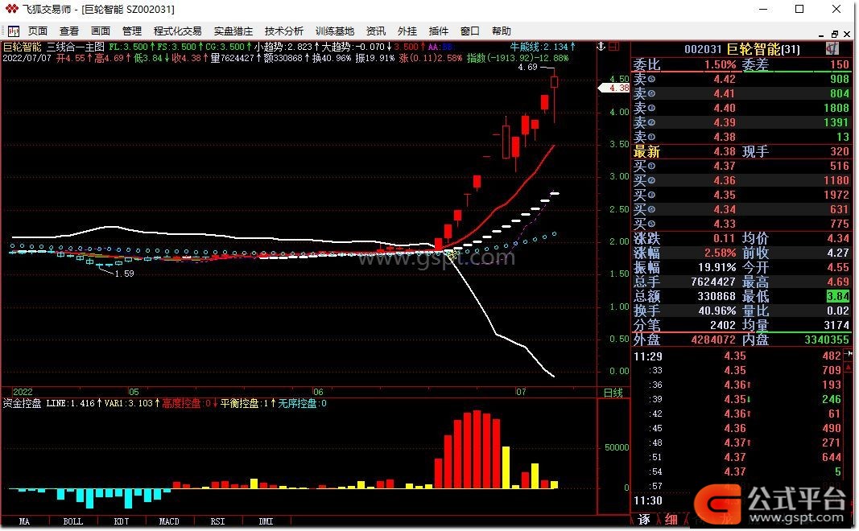Image resolution: width=859 pixels, height=531 pixels.
Task: Switch to the RSI indicator tab
Action: point(217,521)
